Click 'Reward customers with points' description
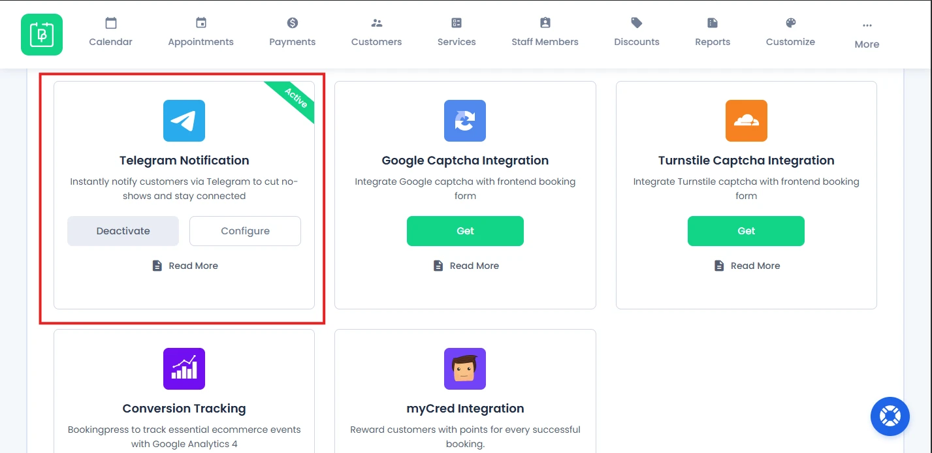 pos(465,437)
